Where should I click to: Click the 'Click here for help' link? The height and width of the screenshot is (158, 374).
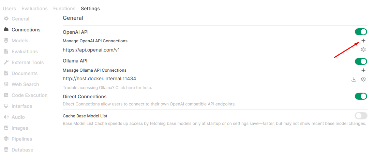point(134,88)
